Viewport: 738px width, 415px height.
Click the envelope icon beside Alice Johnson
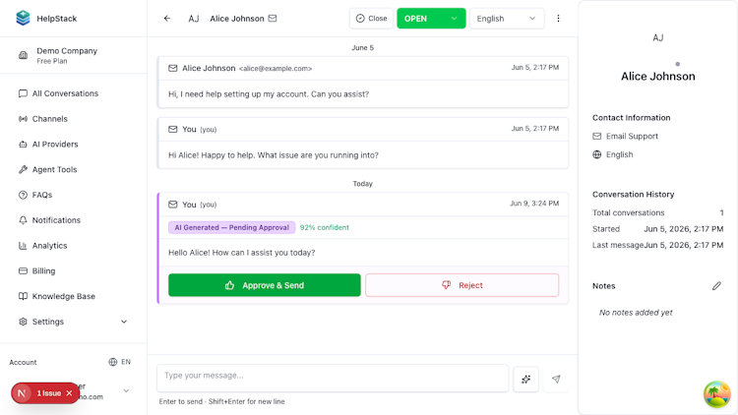coord(273,19)
